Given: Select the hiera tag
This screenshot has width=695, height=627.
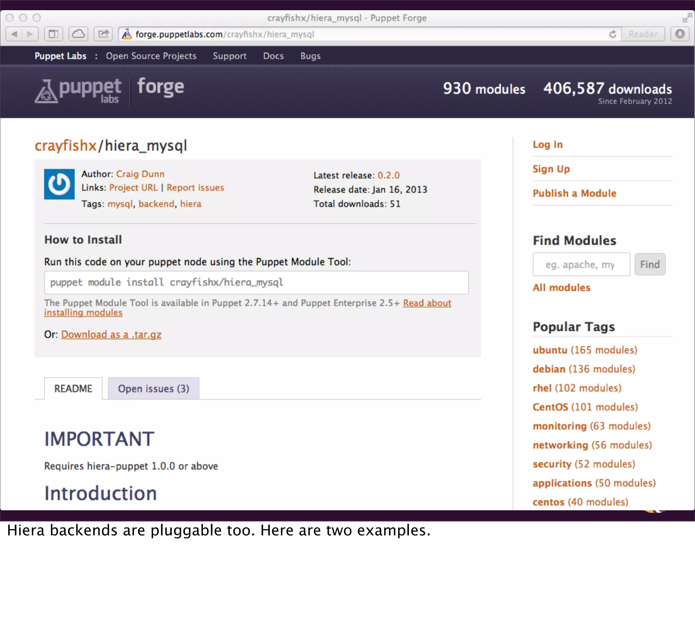Looking at the screenshot, I should point(190,204).
